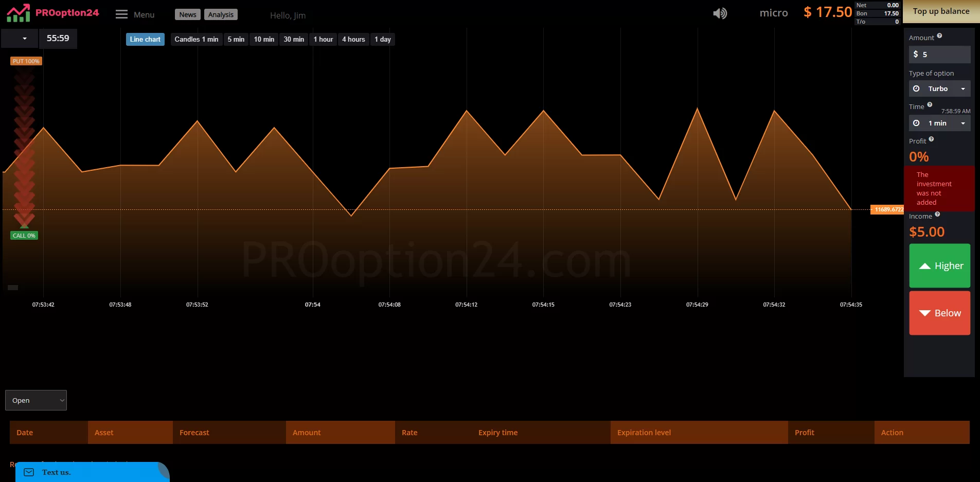Select the 30 min timeframe

click(294, 40)
